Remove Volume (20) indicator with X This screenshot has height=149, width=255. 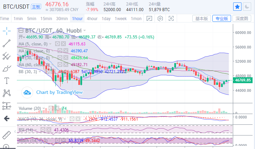(56, 108)
